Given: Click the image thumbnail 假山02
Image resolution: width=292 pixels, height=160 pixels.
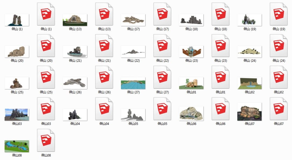Looking at the screenshot, I should click(249, 83).
